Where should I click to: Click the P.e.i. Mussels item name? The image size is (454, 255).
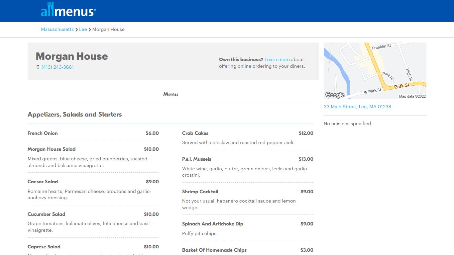[x=196, y=159]
